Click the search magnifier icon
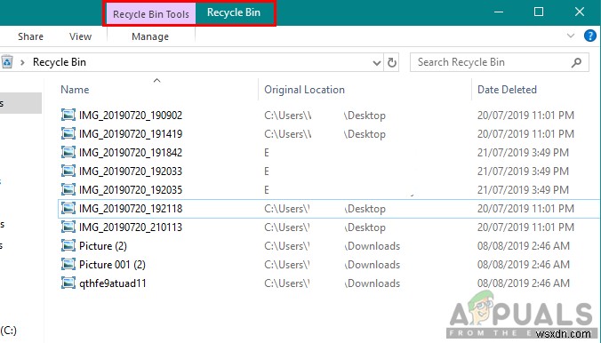Image resolution: width=601 pixels, height=343 pixels. tap(576, 62)
